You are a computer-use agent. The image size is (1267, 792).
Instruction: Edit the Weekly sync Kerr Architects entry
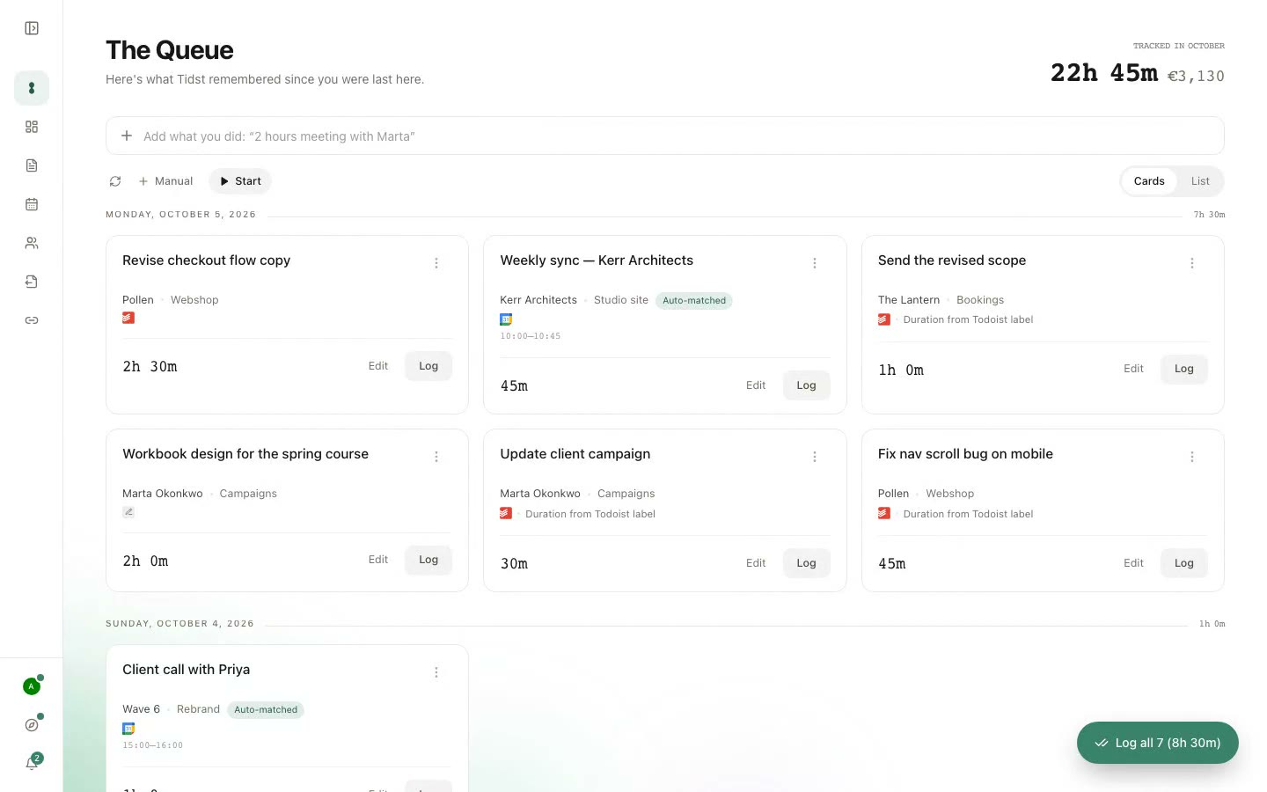(756, 385)
